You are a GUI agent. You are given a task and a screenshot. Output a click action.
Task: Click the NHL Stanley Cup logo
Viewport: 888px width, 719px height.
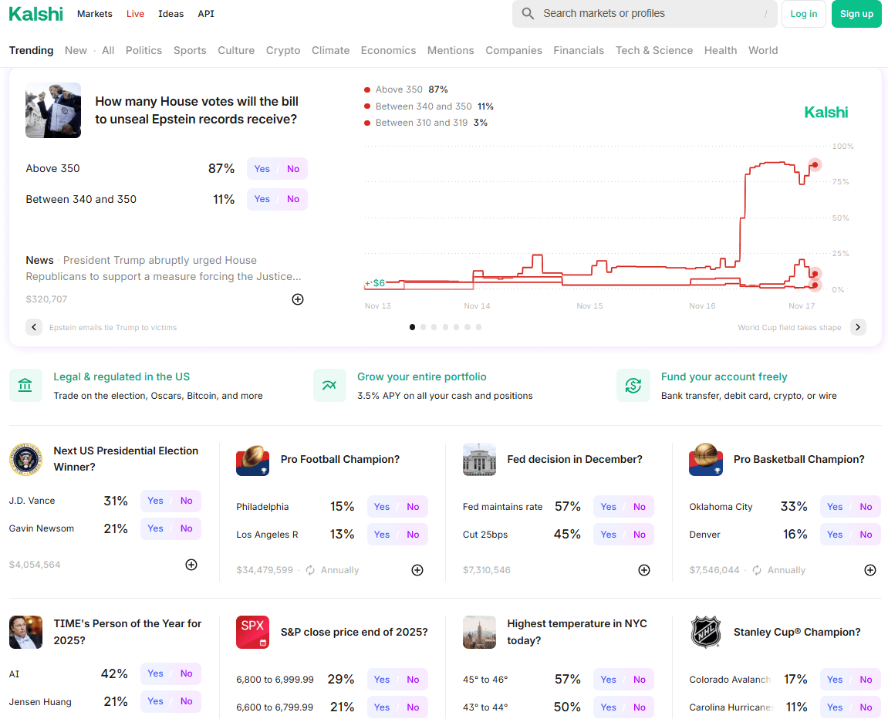point(705,632)
